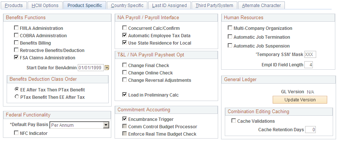Select the Cache Retention Days field
339x143 pixels.
pyautogui.click(x=310, y=130)
